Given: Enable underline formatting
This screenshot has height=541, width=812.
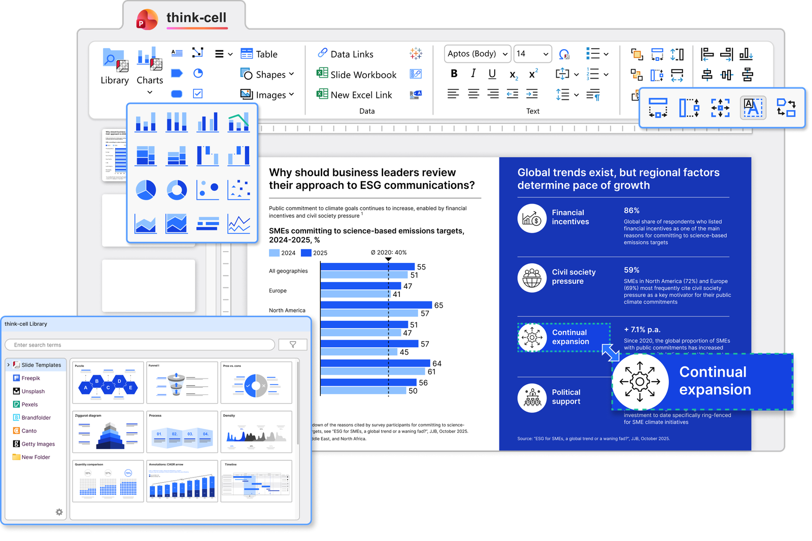Looking at the screenshot, I should 492,74.
